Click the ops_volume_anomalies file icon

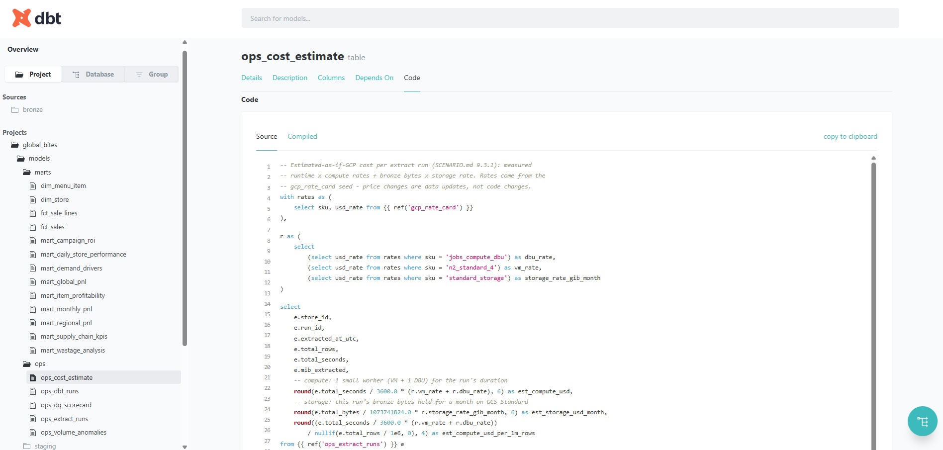coord(33,433)
